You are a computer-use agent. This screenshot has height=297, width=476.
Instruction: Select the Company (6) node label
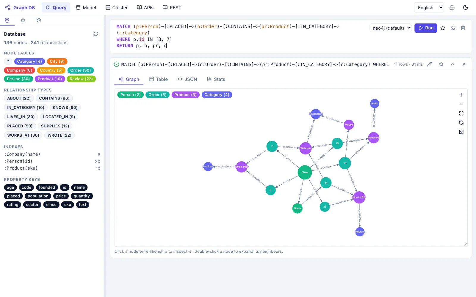point(20,70)
